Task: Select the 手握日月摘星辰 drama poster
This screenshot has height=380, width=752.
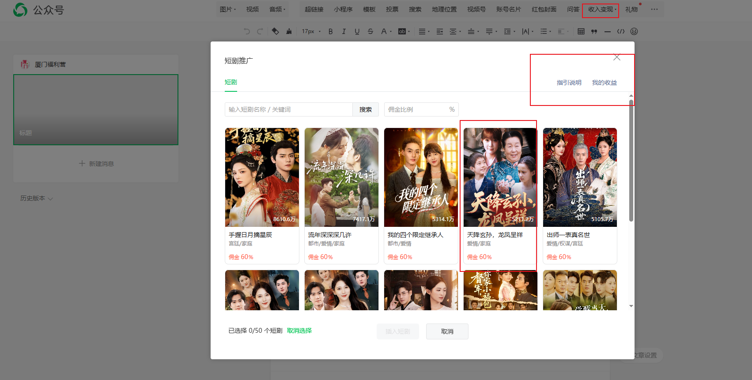Action: click(262, 177)
